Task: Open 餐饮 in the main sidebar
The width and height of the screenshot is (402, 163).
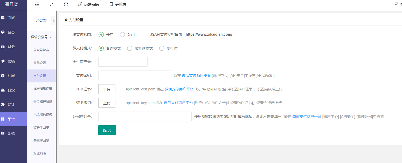Action: (x=13, y=90)
